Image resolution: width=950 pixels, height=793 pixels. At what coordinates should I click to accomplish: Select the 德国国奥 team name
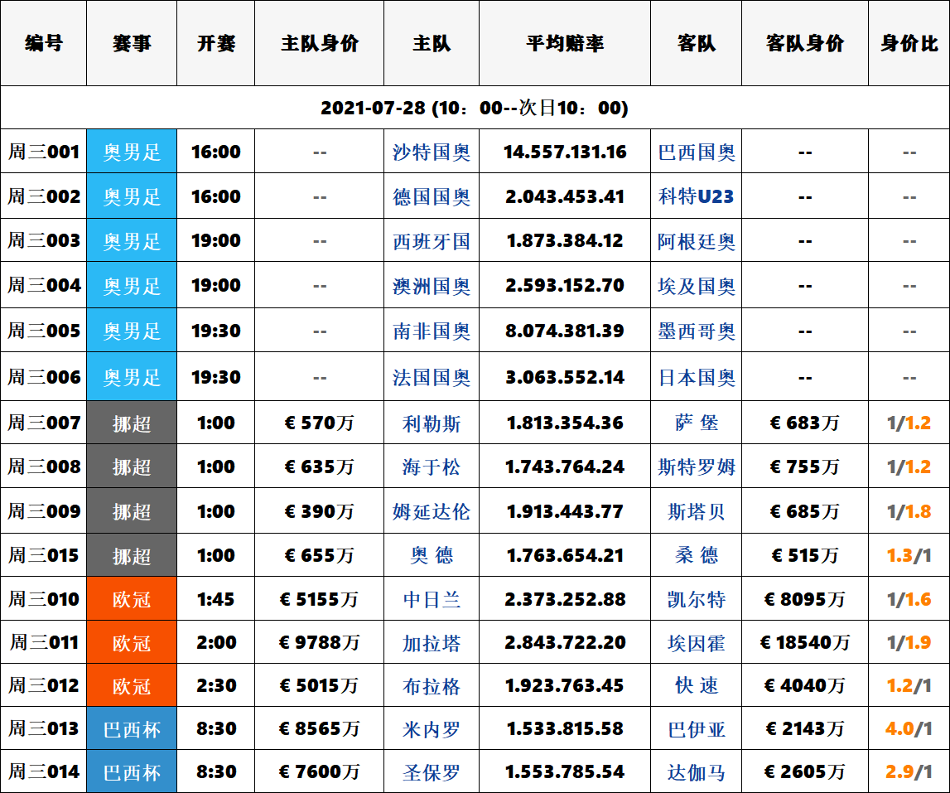click(x=431, y=197)
